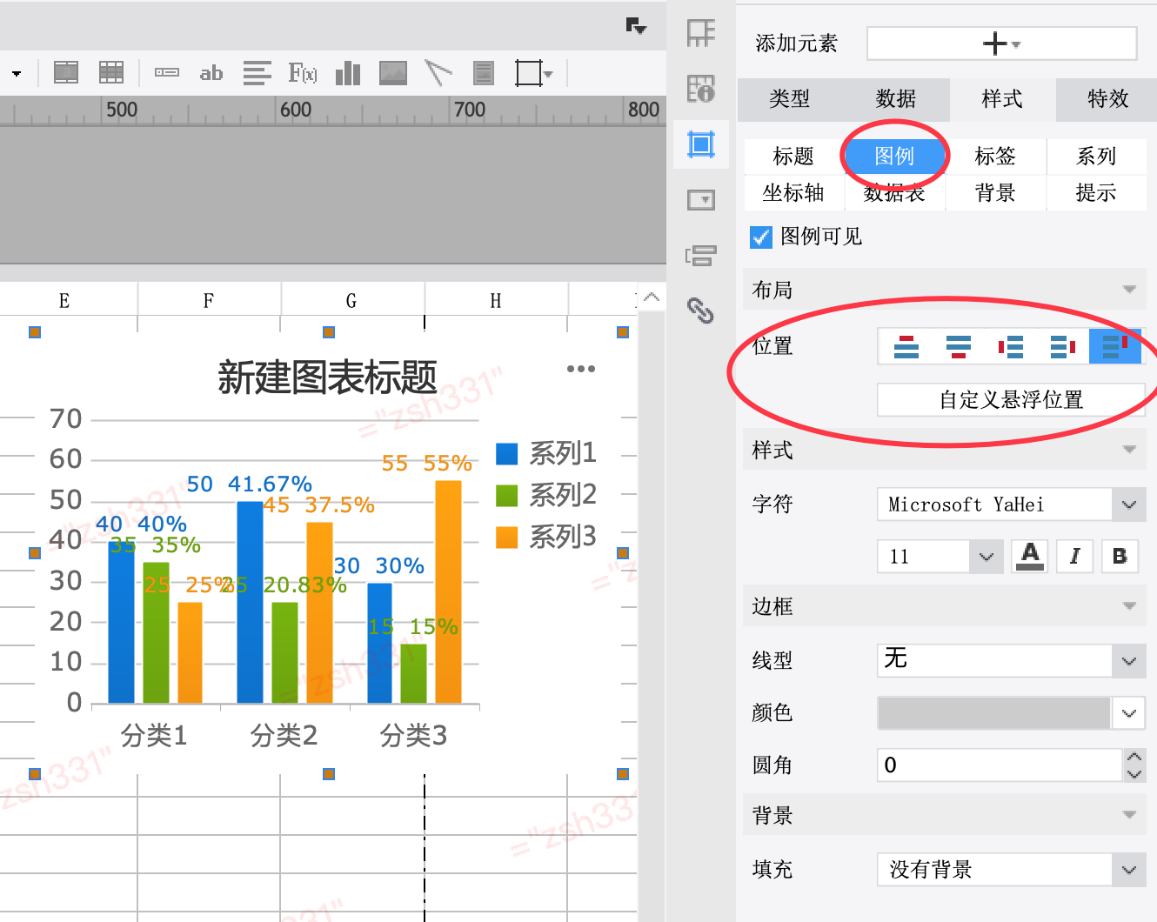Screen dimensions: 1157x922
Task: Toggle bold B for legend text
Action: click(x=1120, y=556)
